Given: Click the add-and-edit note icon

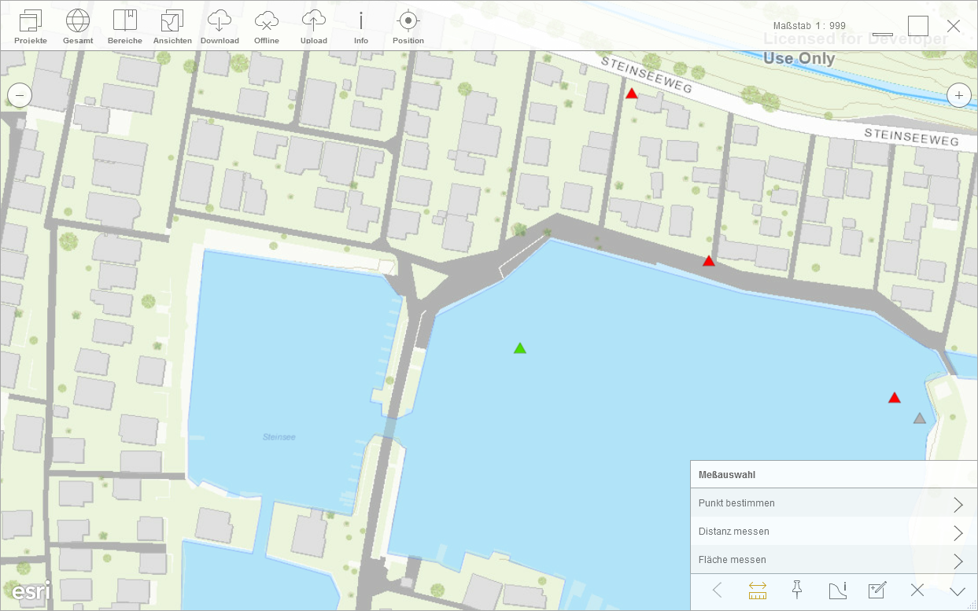Looking at the screenshot, I should 877,591.
